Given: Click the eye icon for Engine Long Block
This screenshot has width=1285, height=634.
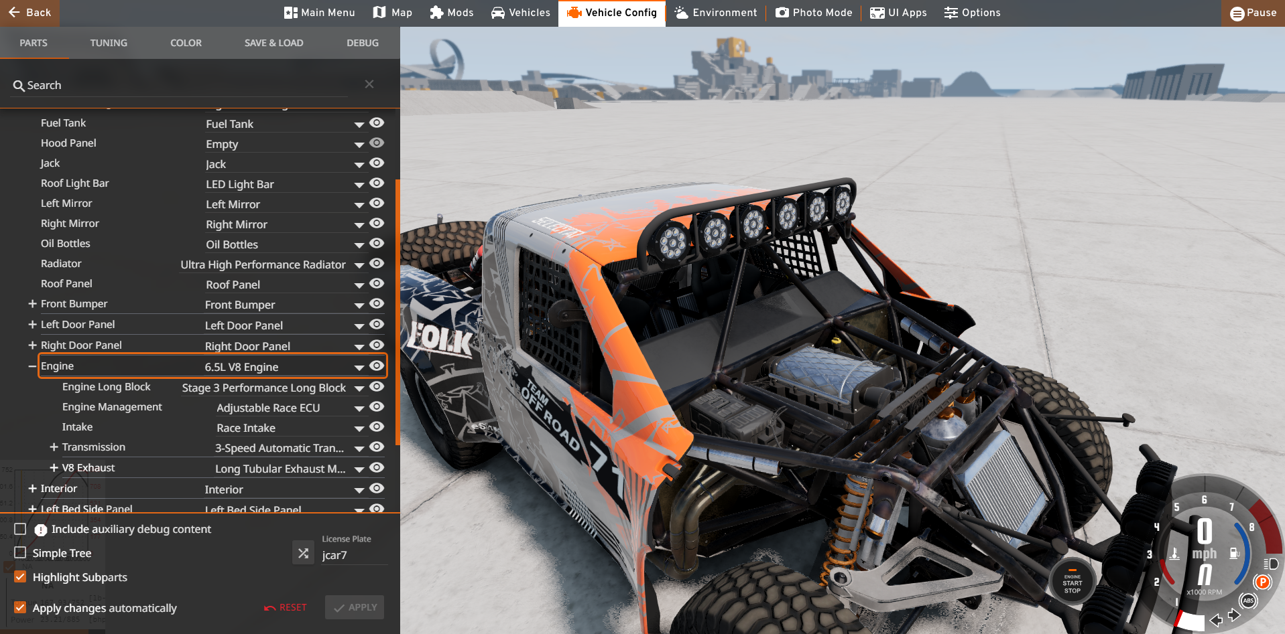Looking at the screenshot, I should 377,386.
